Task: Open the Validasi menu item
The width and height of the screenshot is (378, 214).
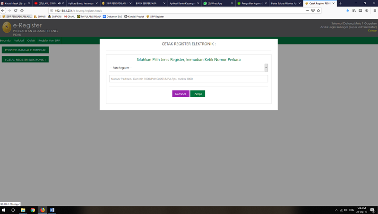Action: coord(19,41)
